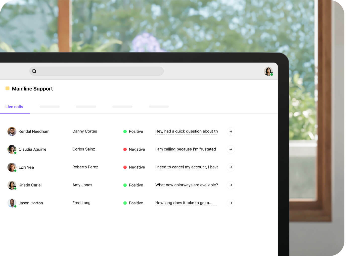Expand Roberto Perez's cancellation call details

pos(231,167)
